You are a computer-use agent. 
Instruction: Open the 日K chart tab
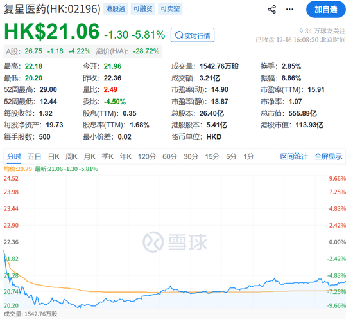(53, 156)
